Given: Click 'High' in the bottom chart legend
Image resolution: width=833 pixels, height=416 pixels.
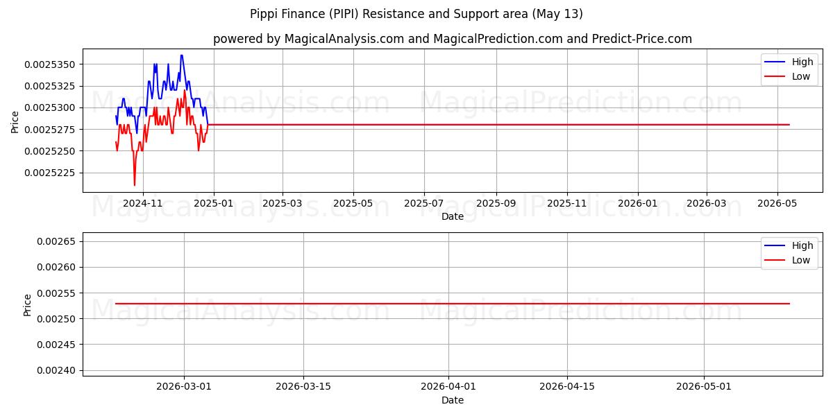Looking at the screenshot, I should [802, 245].
